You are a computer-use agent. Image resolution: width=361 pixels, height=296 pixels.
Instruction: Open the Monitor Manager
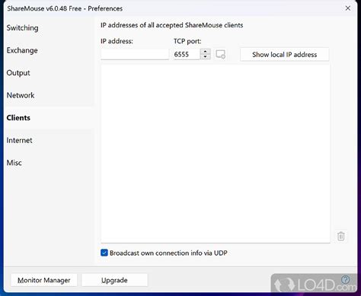pos(44,280)
